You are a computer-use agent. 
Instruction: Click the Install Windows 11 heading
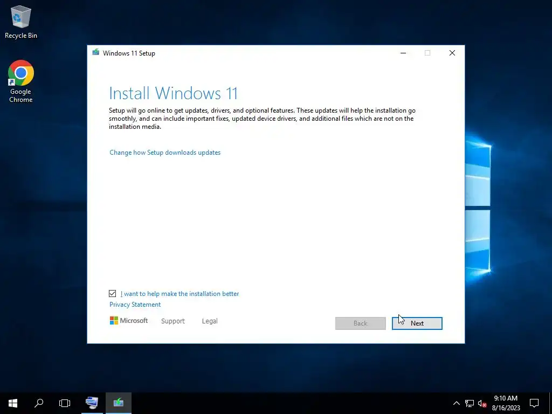tap(173, 93)
